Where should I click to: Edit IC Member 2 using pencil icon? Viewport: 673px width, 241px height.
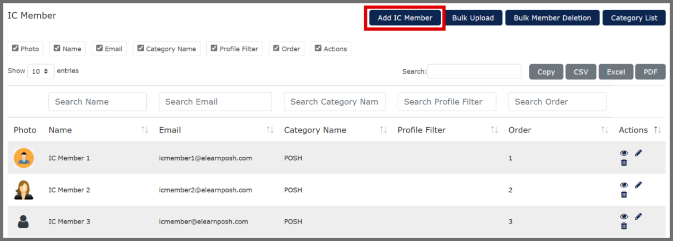tap(638, 185)
